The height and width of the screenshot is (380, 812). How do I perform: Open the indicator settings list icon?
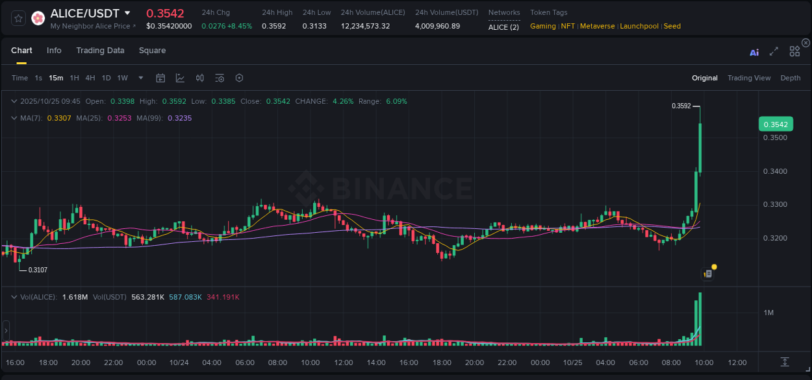(219, 78)
